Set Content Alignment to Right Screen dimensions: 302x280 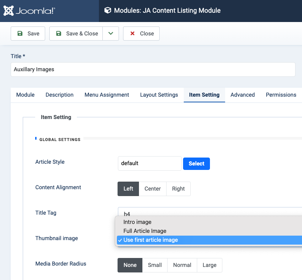tap(179, 189)
